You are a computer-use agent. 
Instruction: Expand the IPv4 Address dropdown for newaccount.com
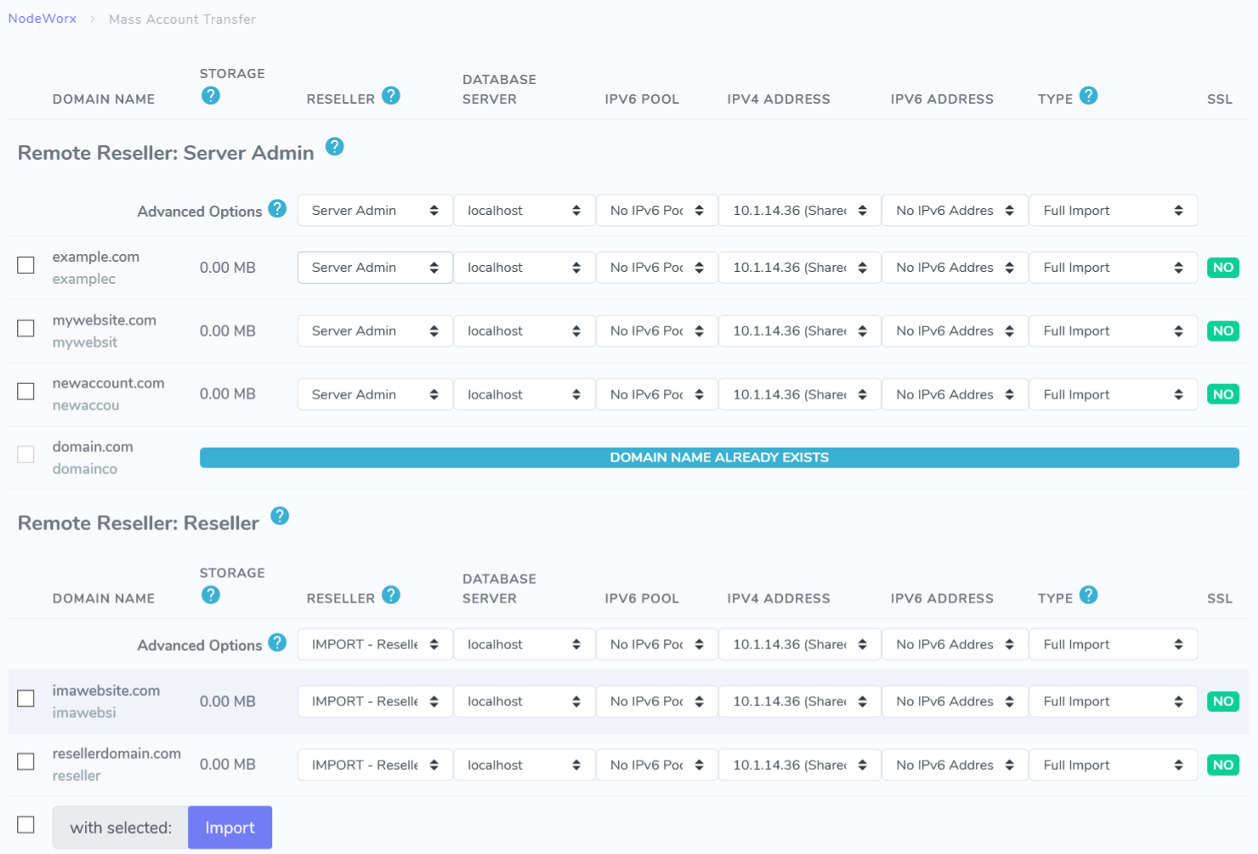click(798, 393)
